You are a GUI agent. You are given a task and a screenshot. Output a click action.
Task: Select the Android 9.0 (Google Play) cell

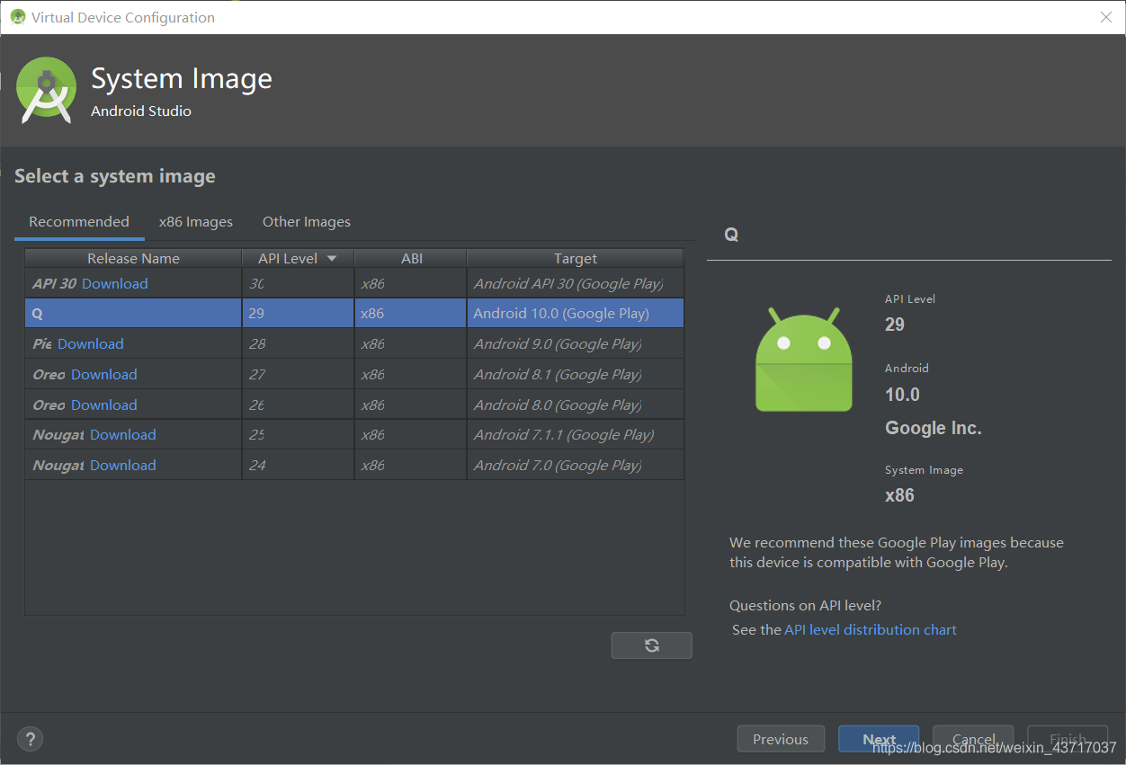point(576,343)
